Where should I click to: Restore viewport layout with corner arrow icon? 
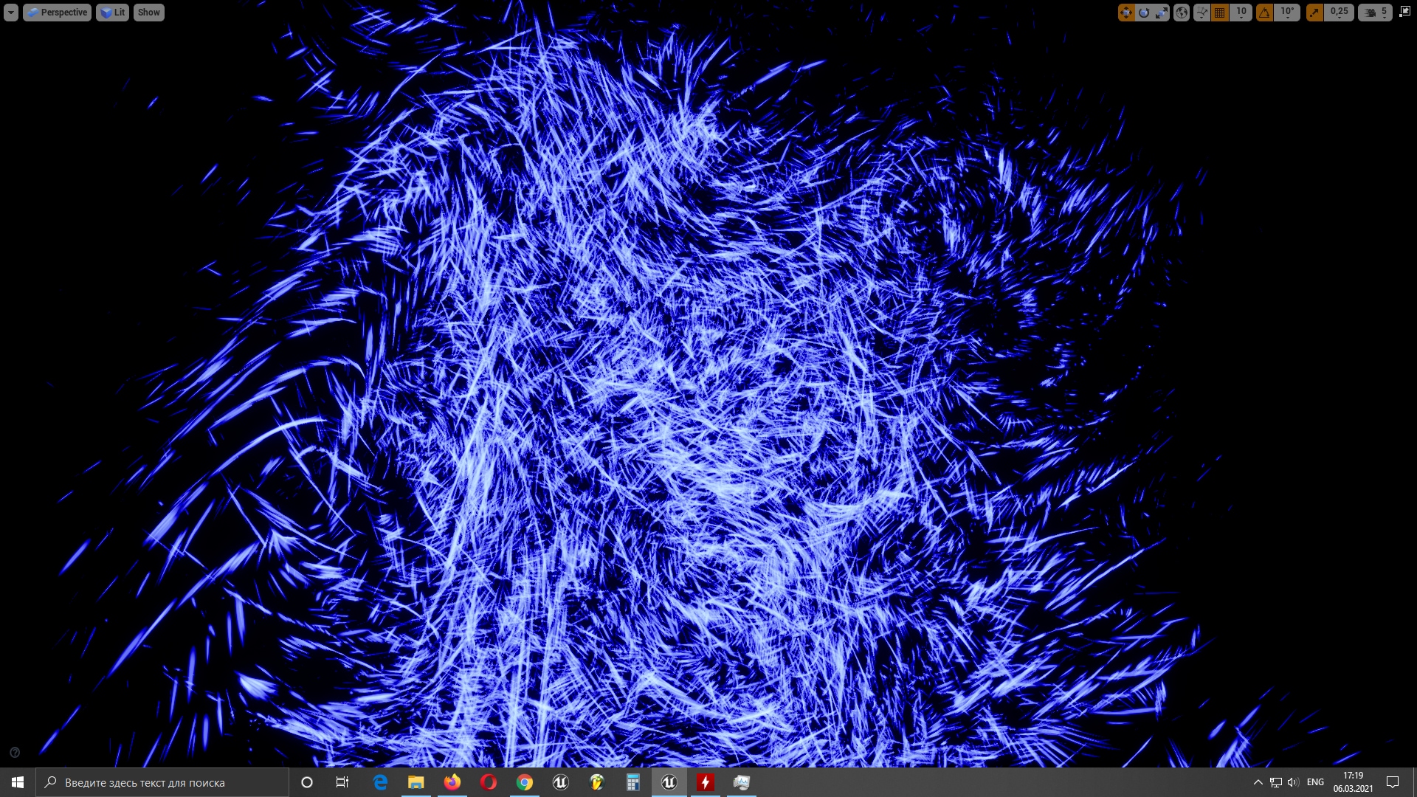1404,12
